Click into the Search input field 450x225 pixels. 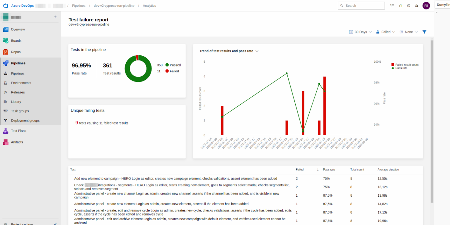click(363, 6)
